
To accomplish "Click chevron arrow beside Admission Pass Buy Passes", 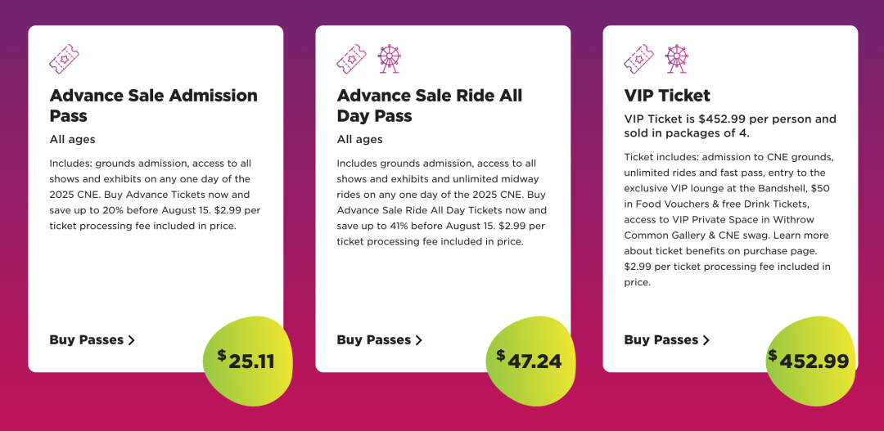I will [131, 339].
